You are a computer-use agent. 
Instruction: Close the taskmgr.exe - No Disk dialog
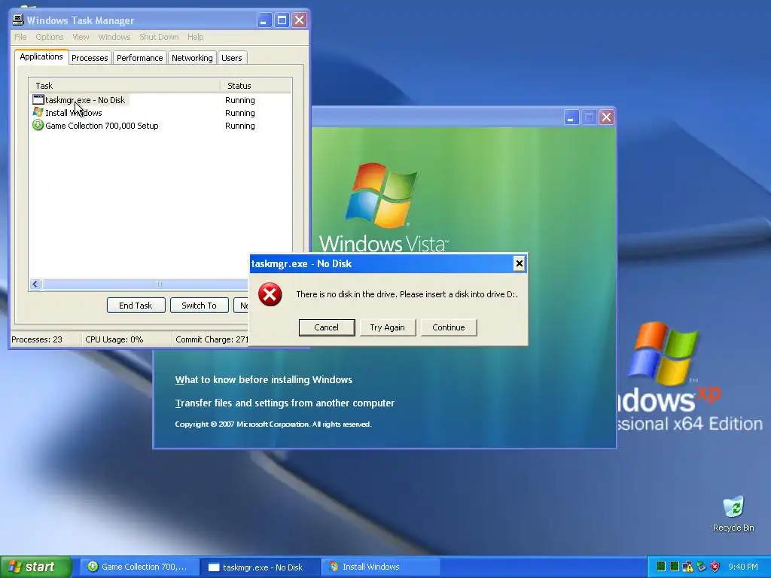click(x=519, y=263)
